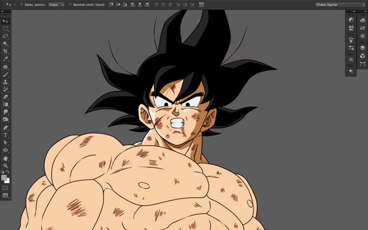Open the Properties panel icon
The width and height of the screenshot is (368, 230).
[351, 28]
